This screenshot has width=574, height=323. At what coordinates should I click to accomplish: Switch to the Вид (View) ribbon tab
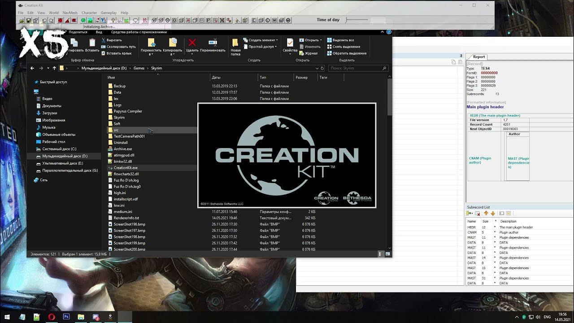pyautogui.click(x=99, y=32)
